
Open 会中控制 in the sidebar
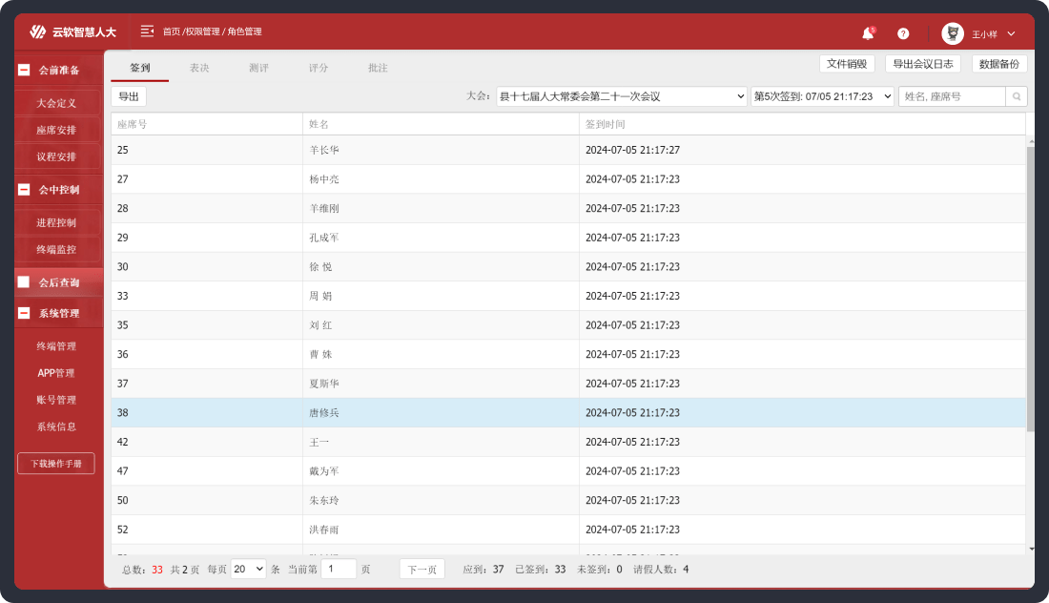coord(57,189)
